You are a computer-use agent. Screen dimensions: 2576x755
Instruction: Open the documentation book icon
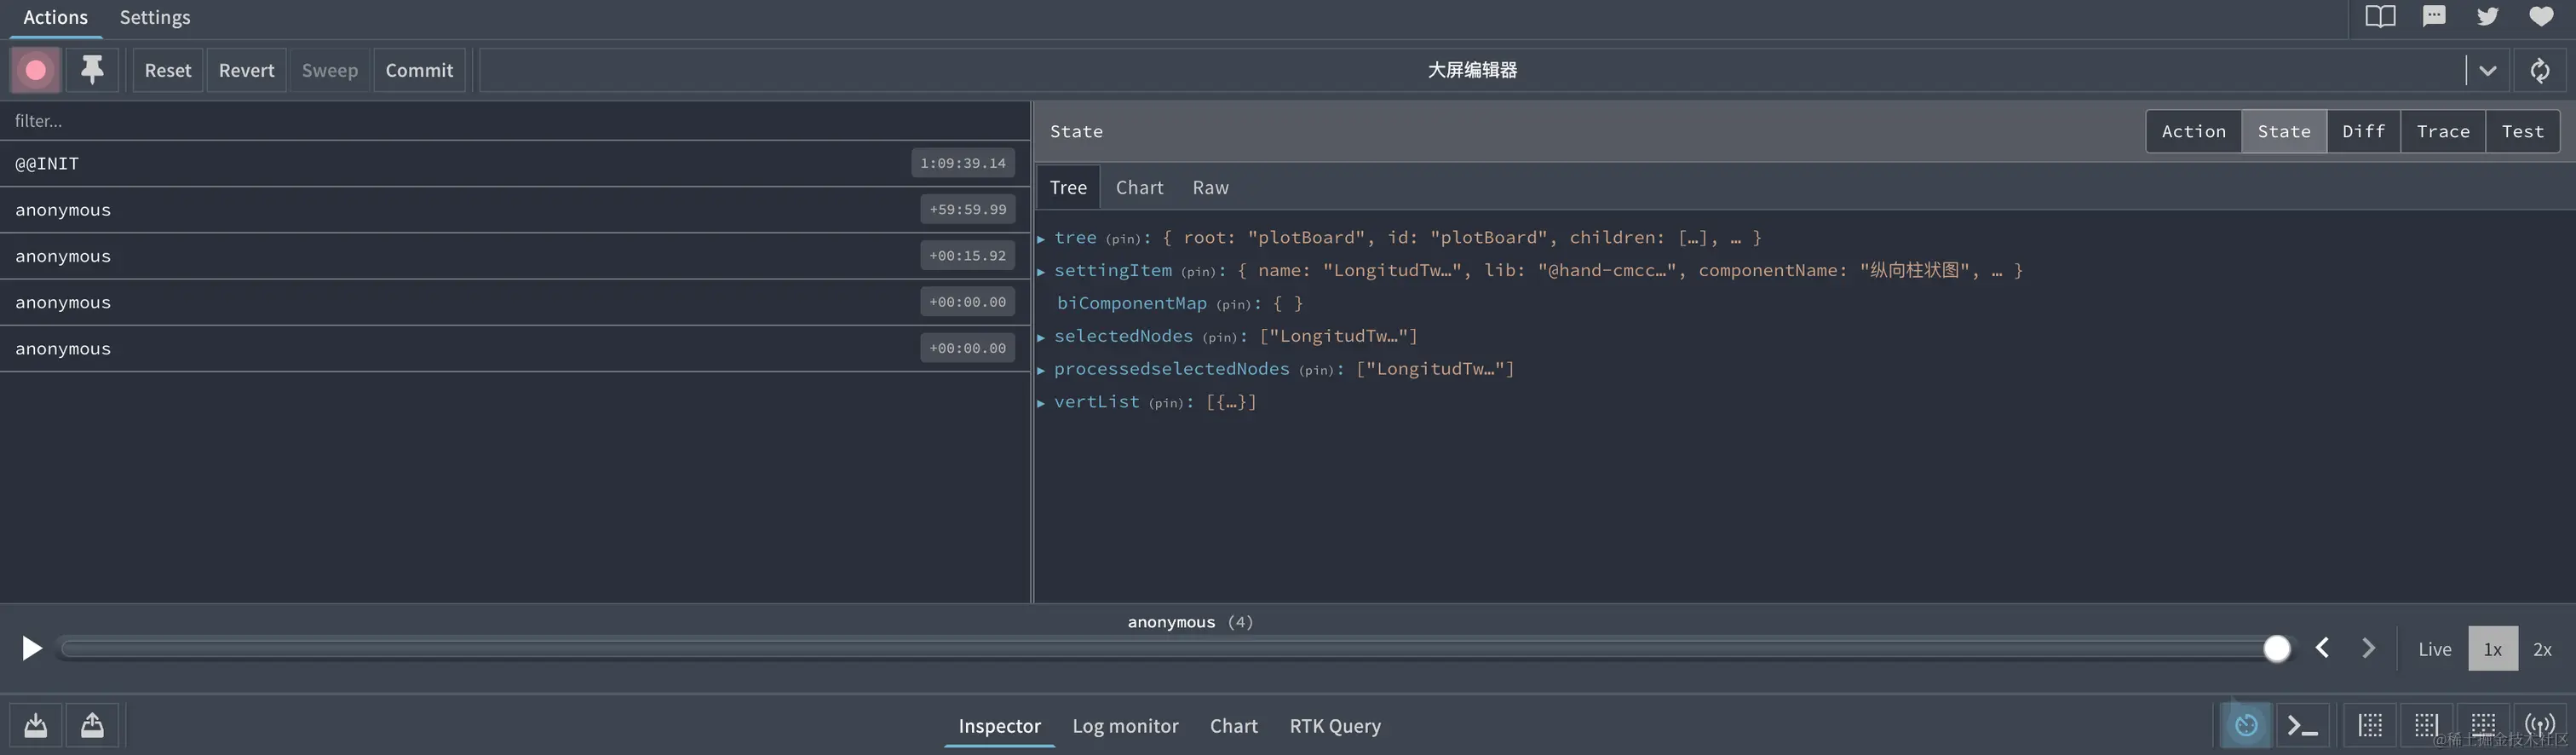[x=2380, y=16]
